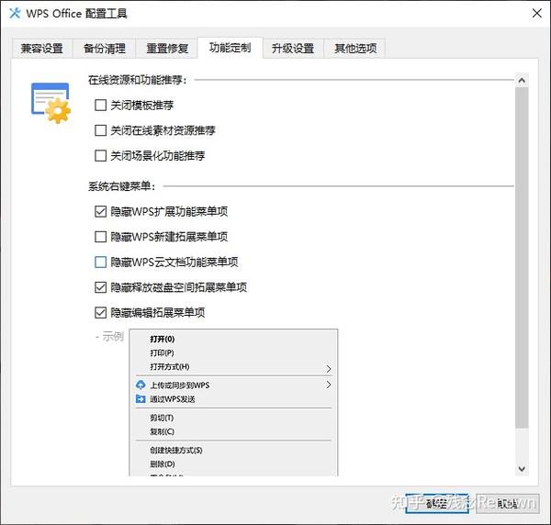This screenshot has height=525, width=551.
Task: Close the WPS Office configuration dialog
Action: pos(536,14)
